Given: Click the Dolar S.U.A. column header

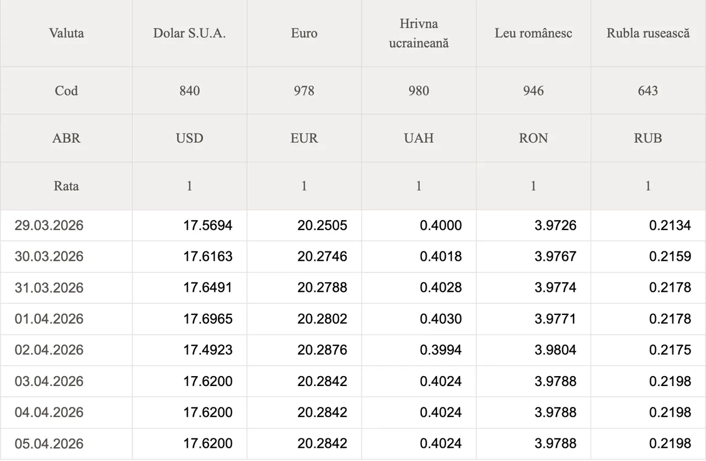Looking at the screenshot, I should [189, 33].
